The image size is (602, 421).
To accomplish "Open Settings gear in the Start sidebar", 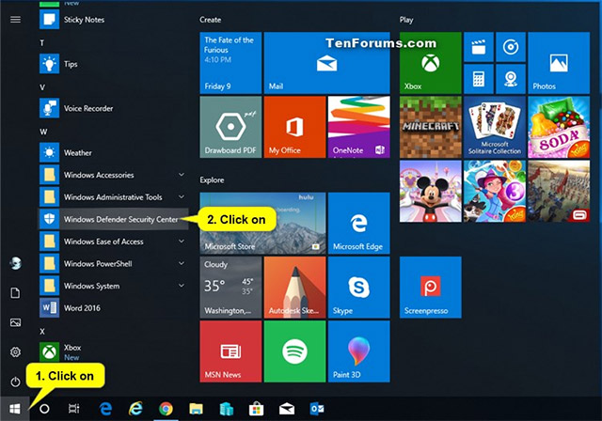I will pyautogui.click(x=15, y=352).
